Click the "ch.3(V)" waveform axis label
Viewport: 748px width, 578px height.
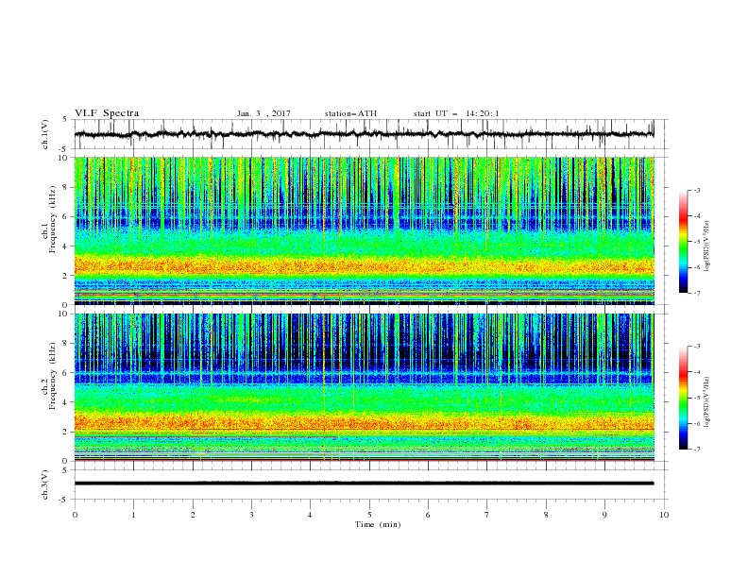[45, 484]
